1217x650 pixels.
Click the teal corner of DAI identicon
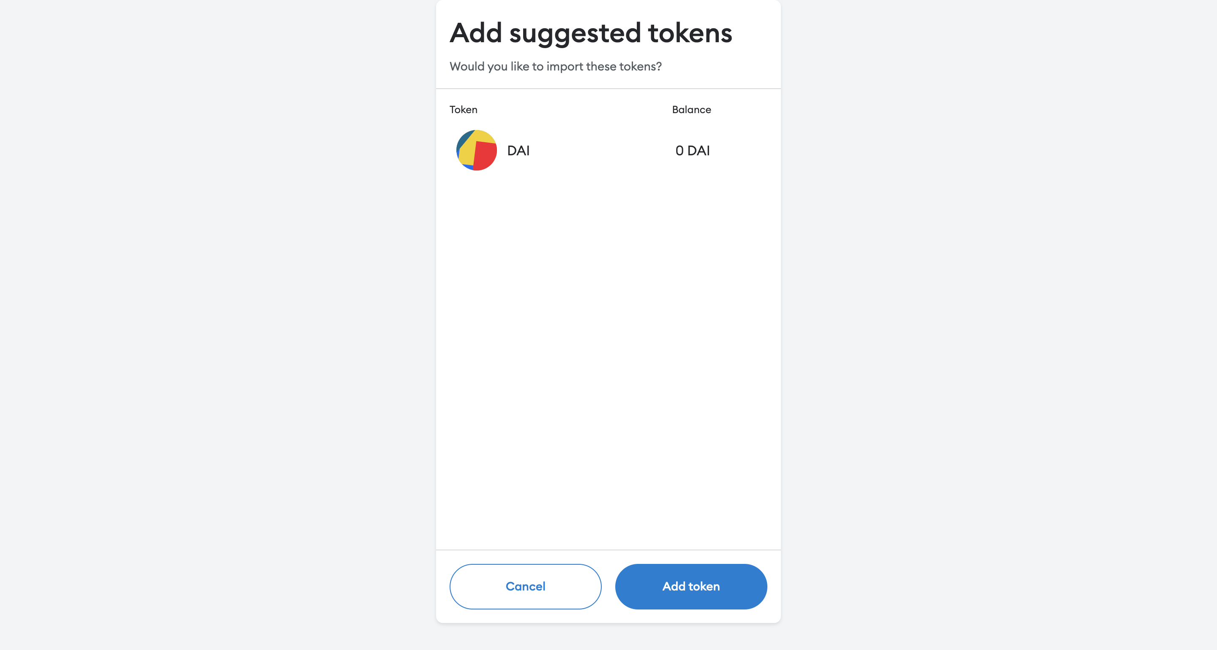(464, 139)
